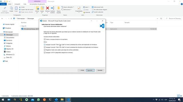Select Red in navigation pane
183x102 pixels.
[6, 61]
